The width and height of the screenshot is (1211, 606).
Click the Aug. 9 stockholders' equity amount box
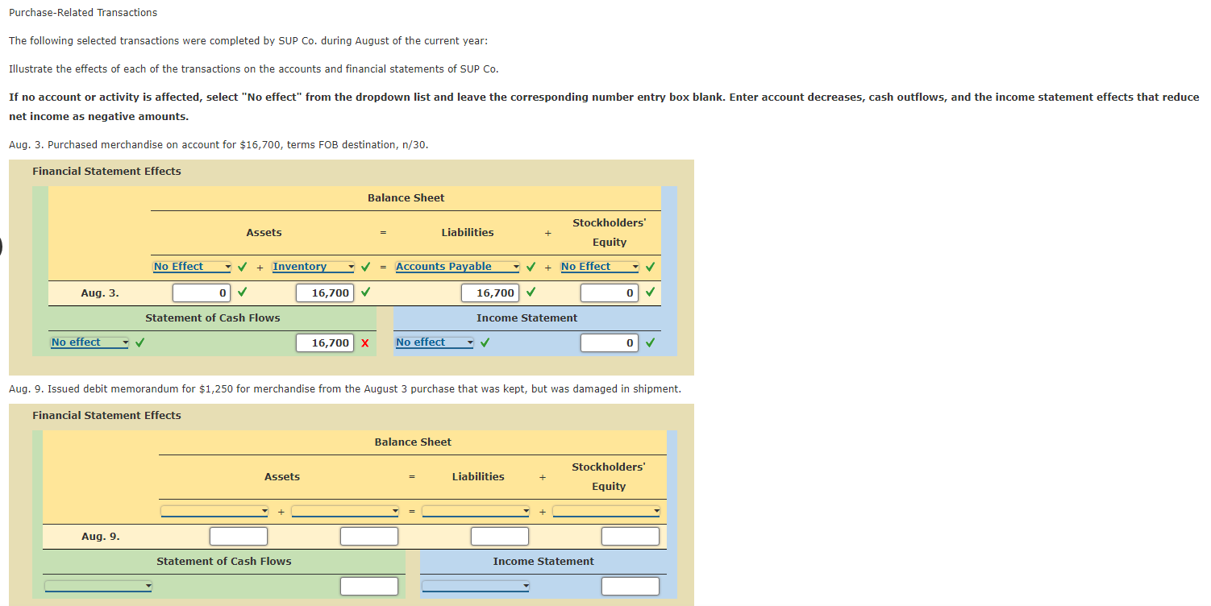[x=630, y=536]
